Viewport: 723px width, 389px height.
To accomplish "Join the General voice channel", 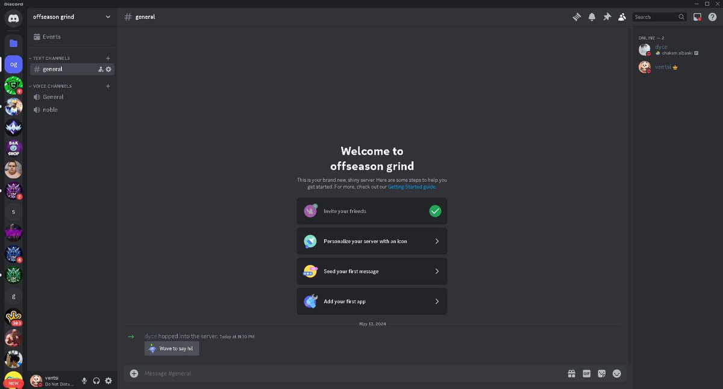I will coord(72,97).
